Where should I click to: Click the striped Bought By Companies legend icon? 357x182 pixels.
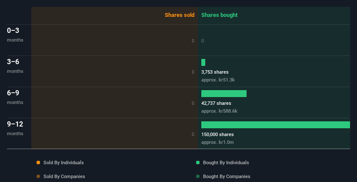[198, 176]
